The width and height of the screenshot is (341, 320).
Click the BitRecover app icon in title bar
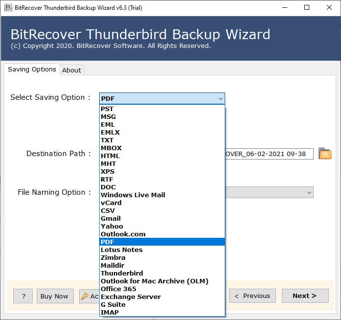8,8
